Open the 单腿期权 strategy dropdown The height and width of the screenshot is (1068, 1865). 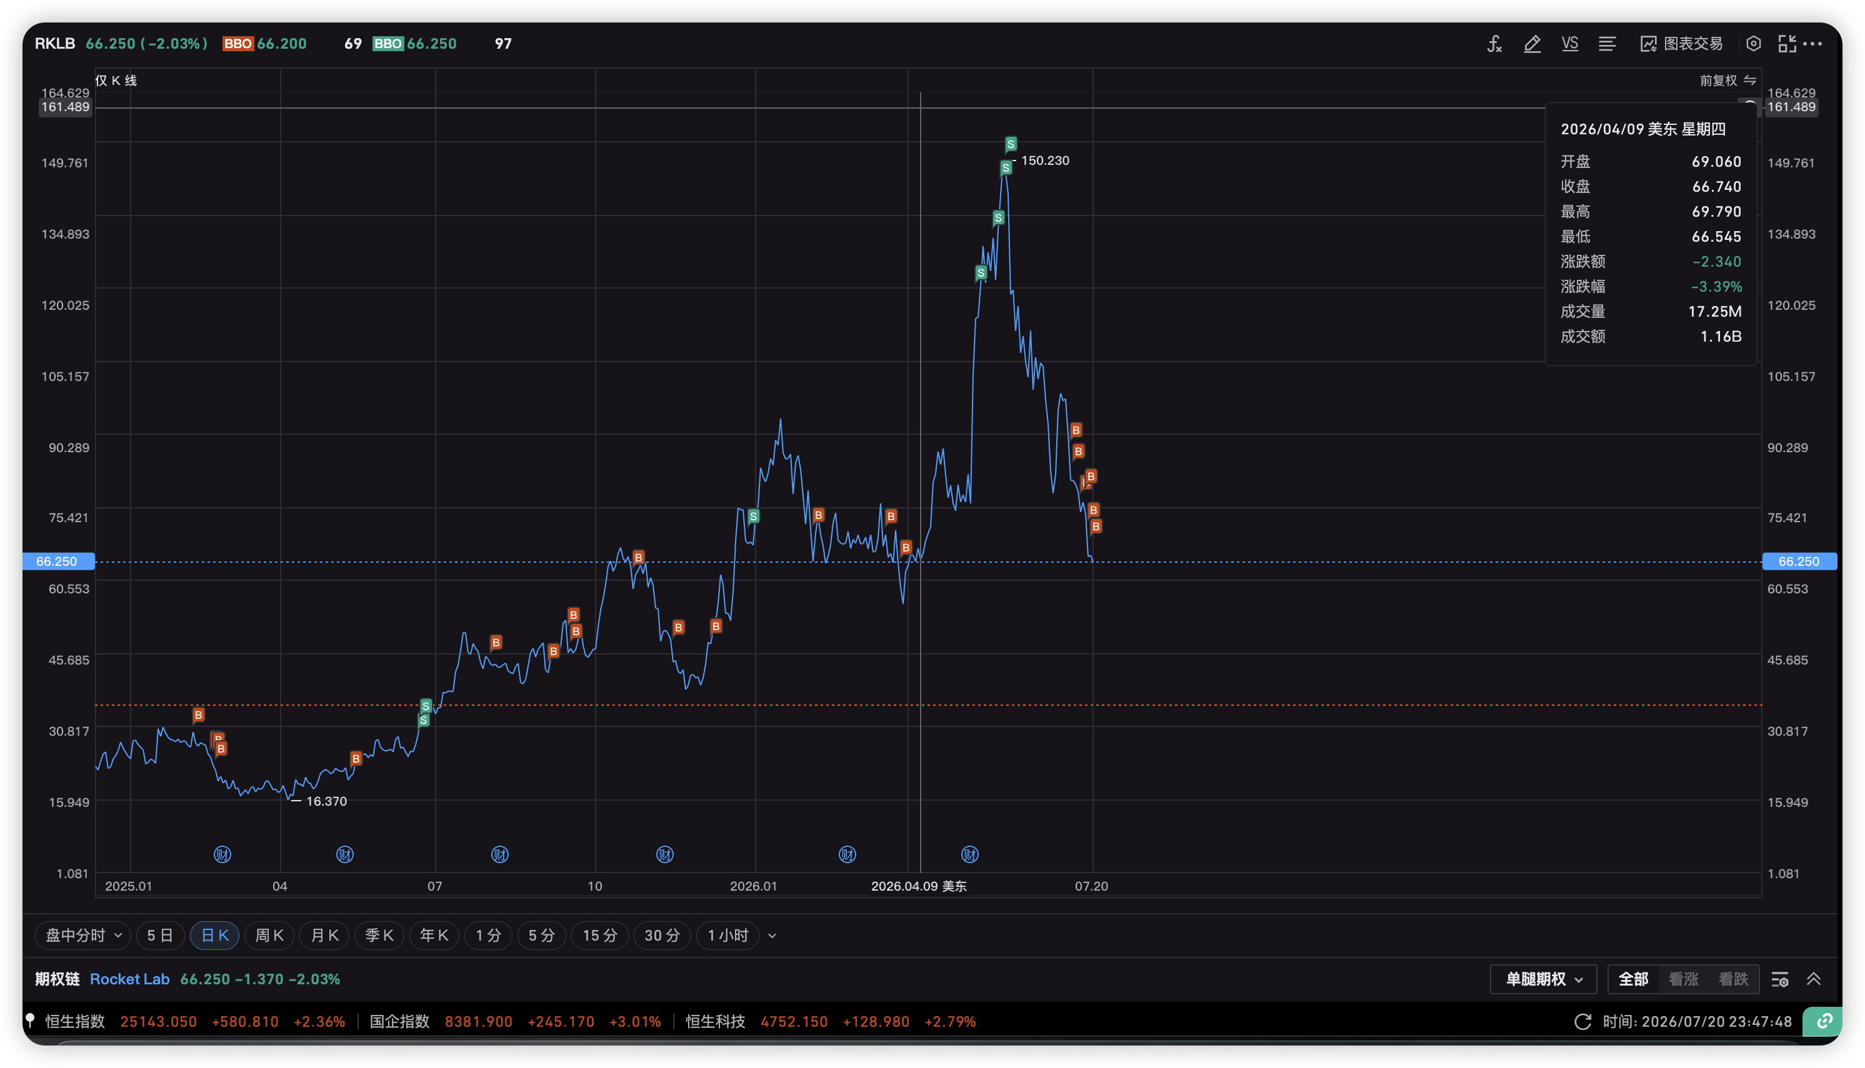1544,979
